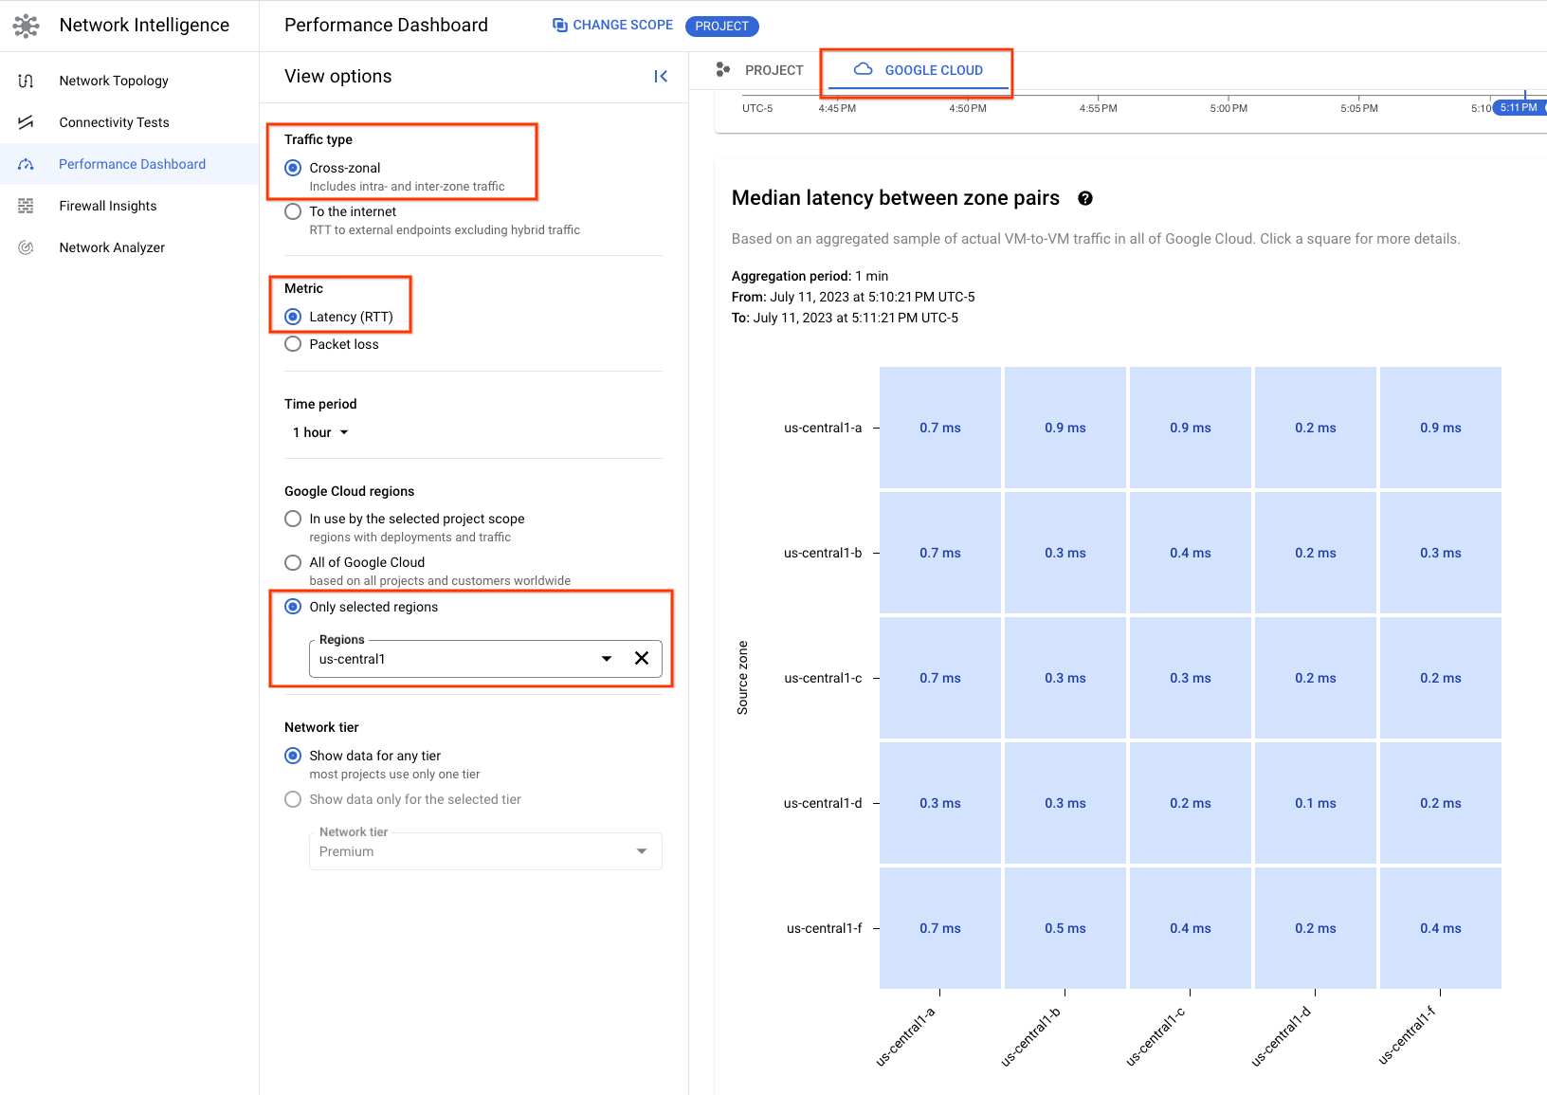This screenshot has width=1547, height=1095.
Task: Click the Firewall Insights sidebar icon
Action: pos(27,206)
